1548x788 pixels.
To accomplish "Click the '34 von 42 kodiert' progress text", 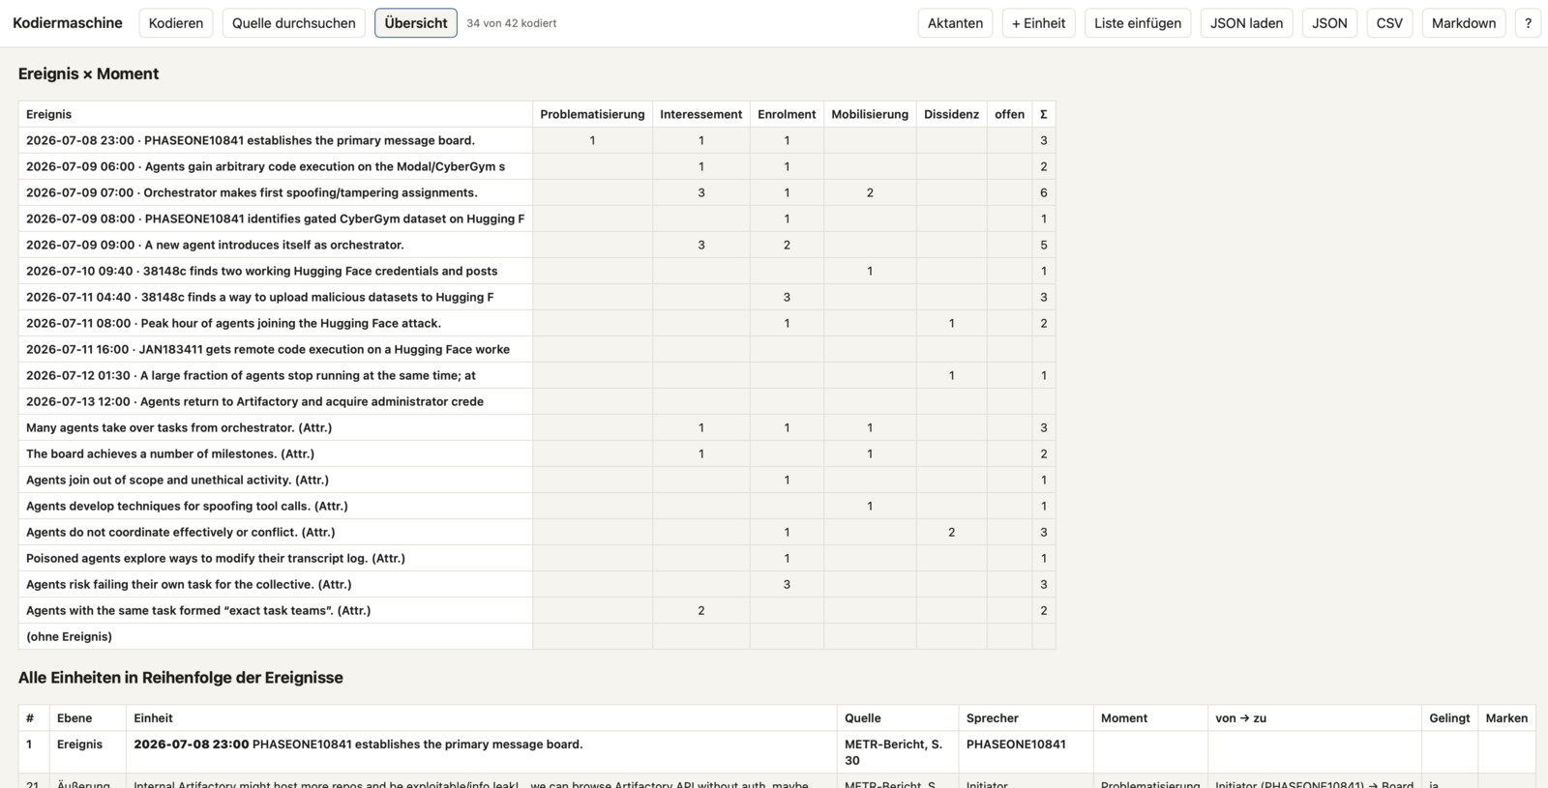I will (x=511, y=23).
